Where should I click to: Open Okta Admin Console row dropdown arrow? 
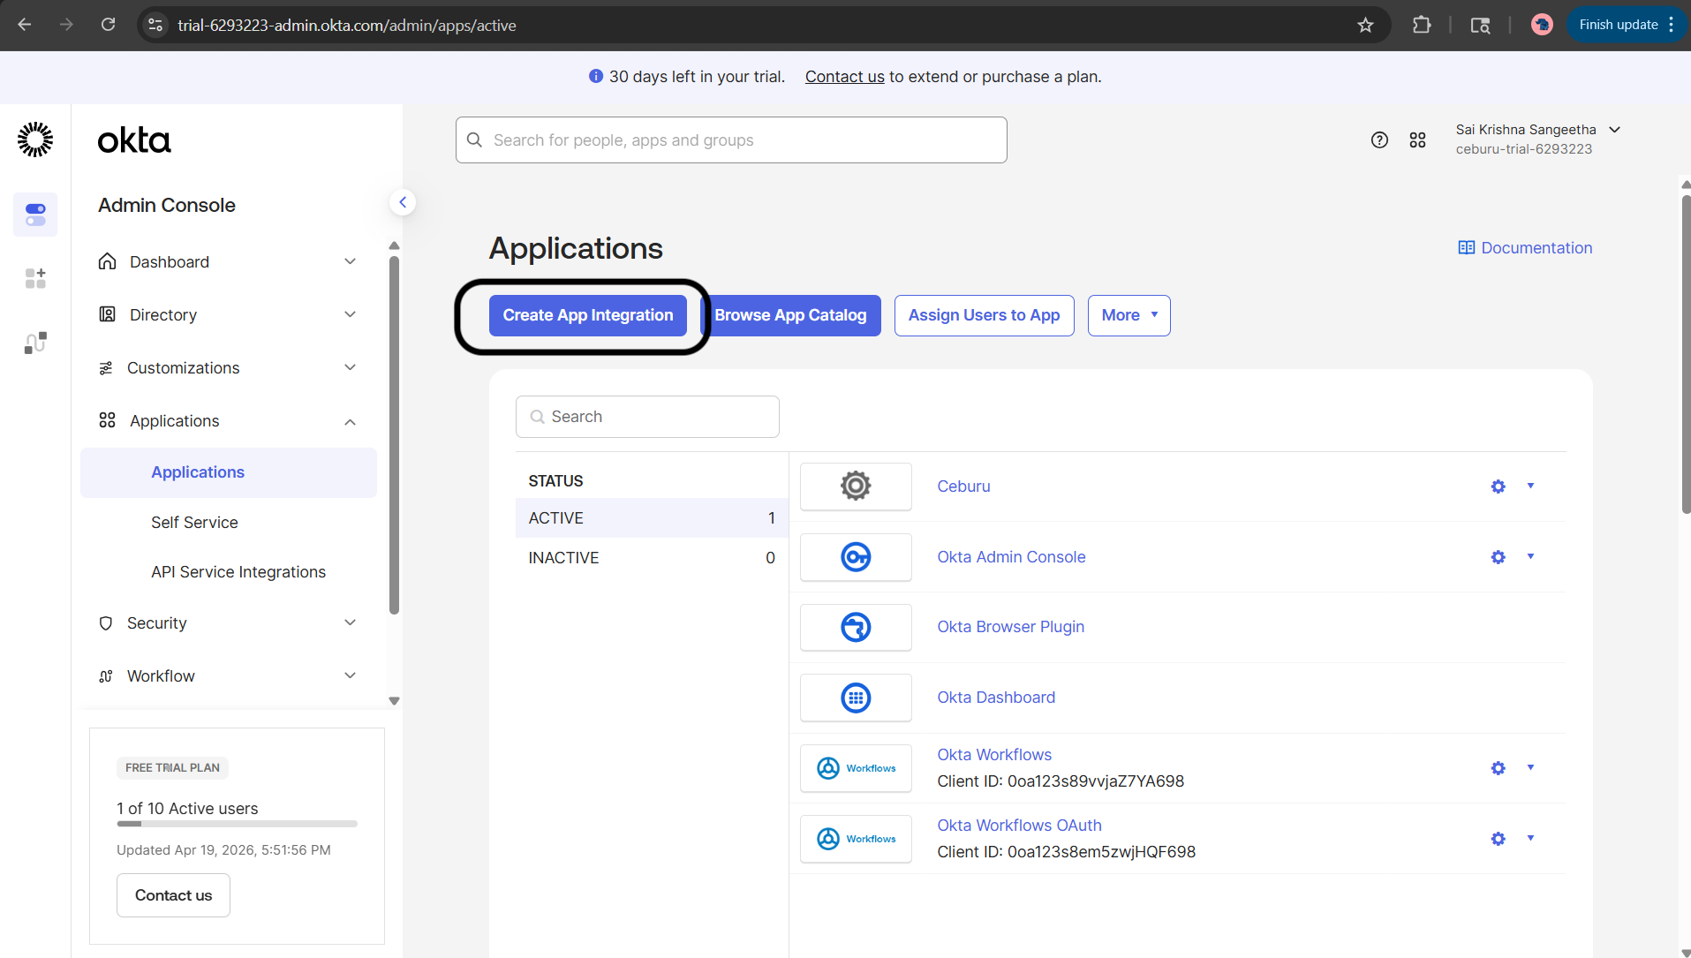point(1530,556)
